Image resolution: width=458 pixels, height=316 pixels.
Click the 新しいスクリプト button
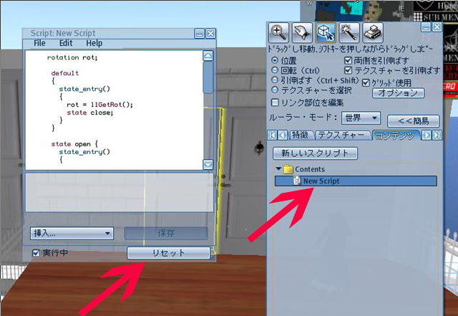(315, 153)
